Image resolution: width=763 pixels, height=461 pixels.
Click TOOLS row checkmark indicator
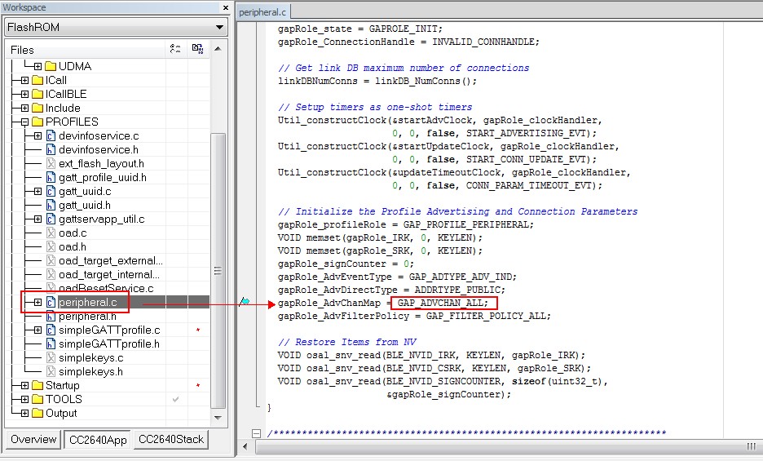point(175,399)
